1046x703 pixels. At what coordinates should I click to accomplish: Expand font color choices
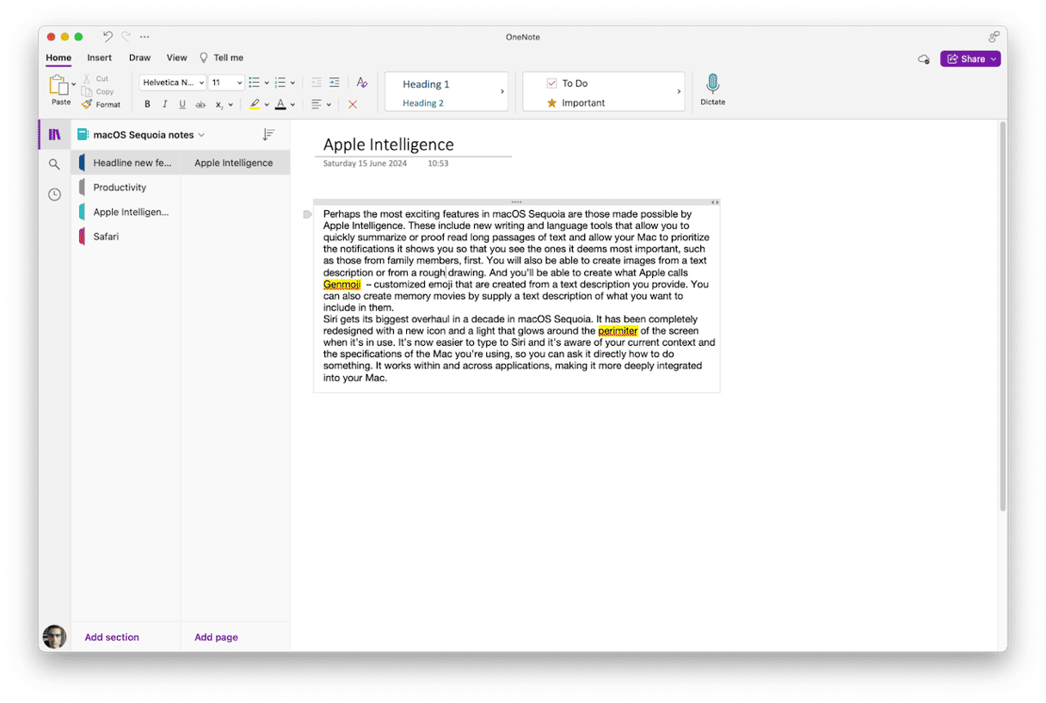click(x=292, y=105)
